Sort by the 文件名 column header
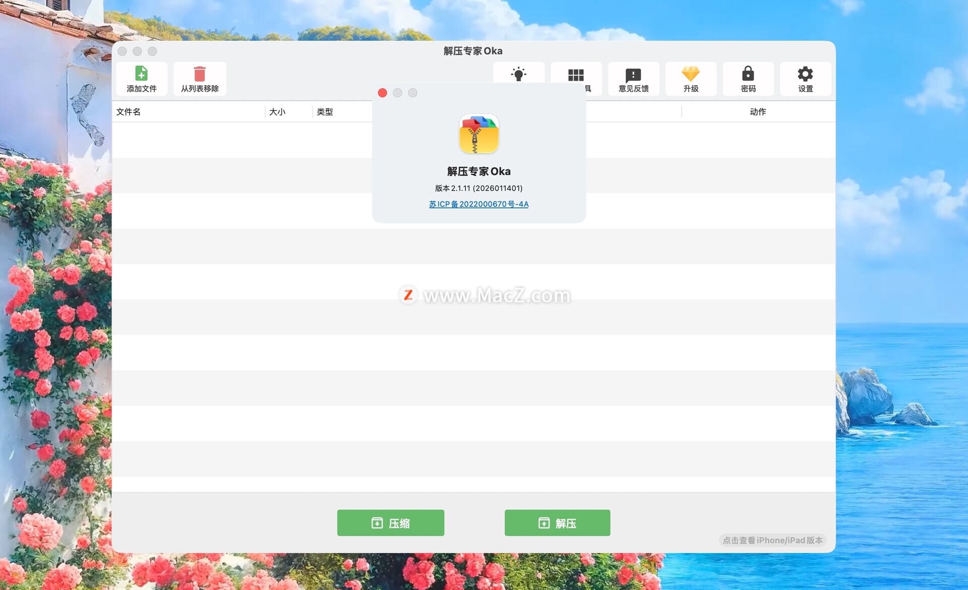 (x=129, y=112)
